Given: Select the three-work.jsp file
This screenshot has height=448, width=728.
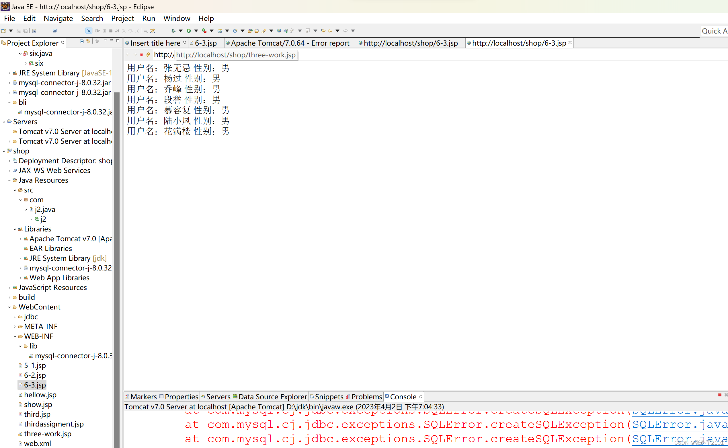Looking at the screenshot, I should [47, 434].
